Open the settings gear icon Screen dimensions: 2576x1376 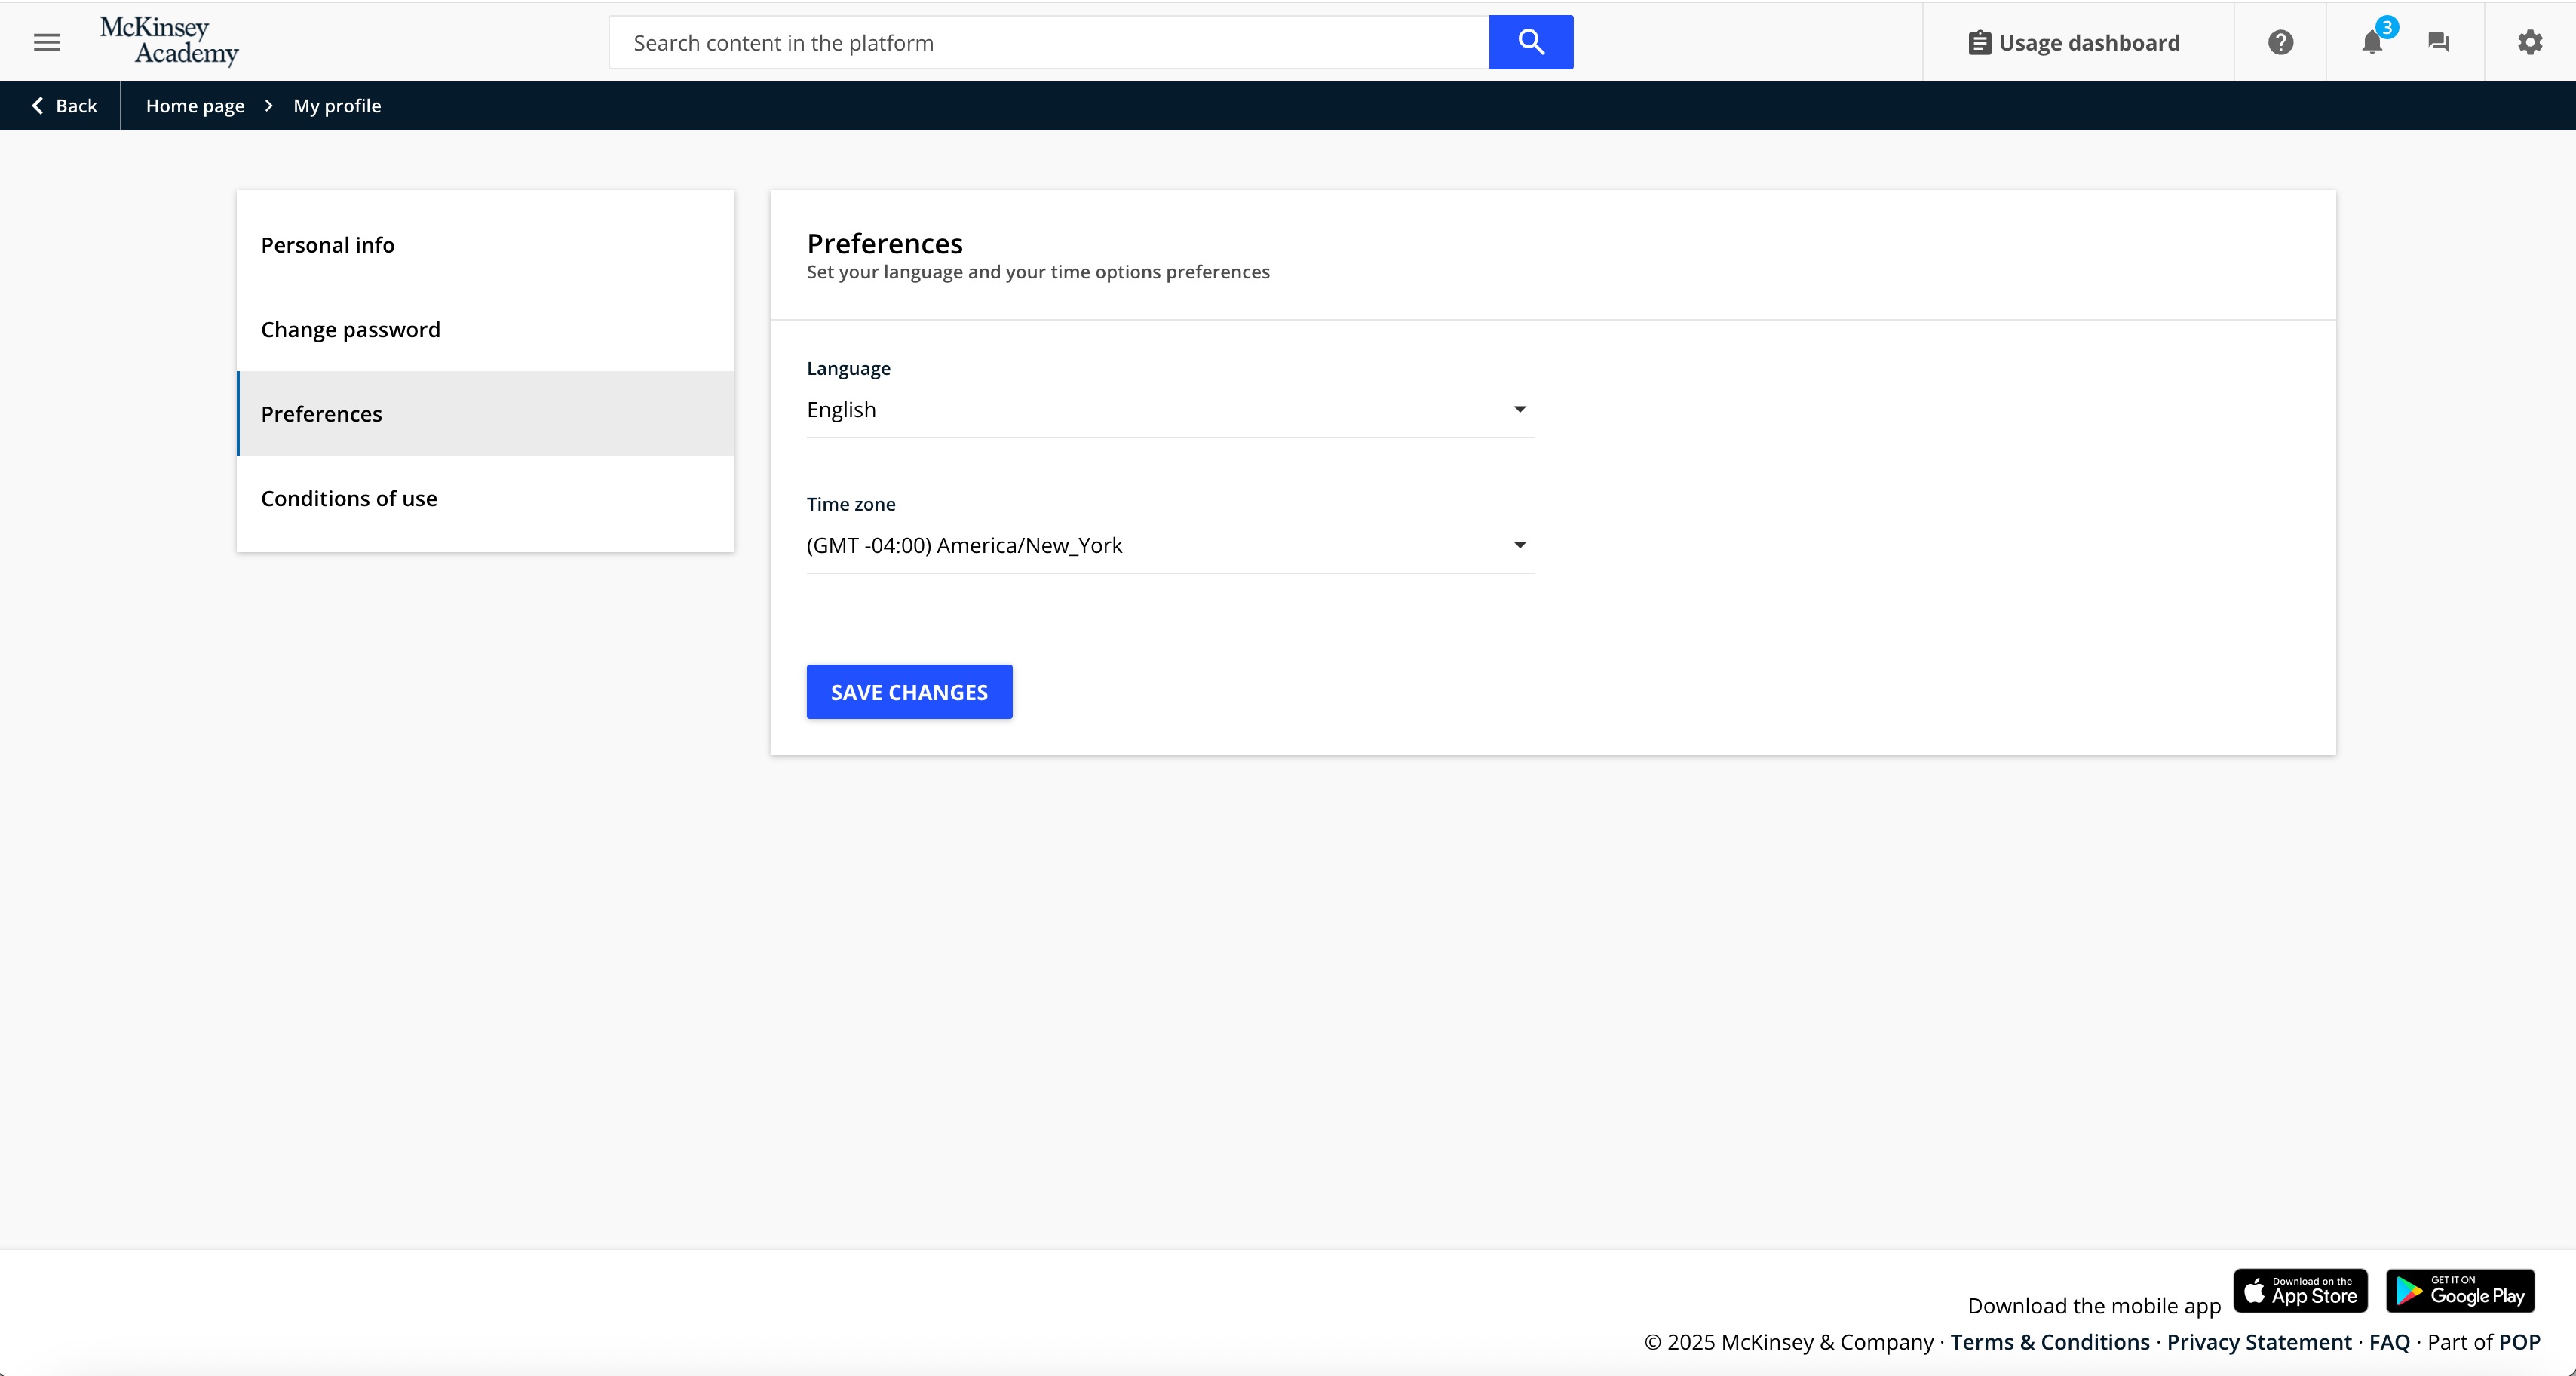coord(2529,42)
